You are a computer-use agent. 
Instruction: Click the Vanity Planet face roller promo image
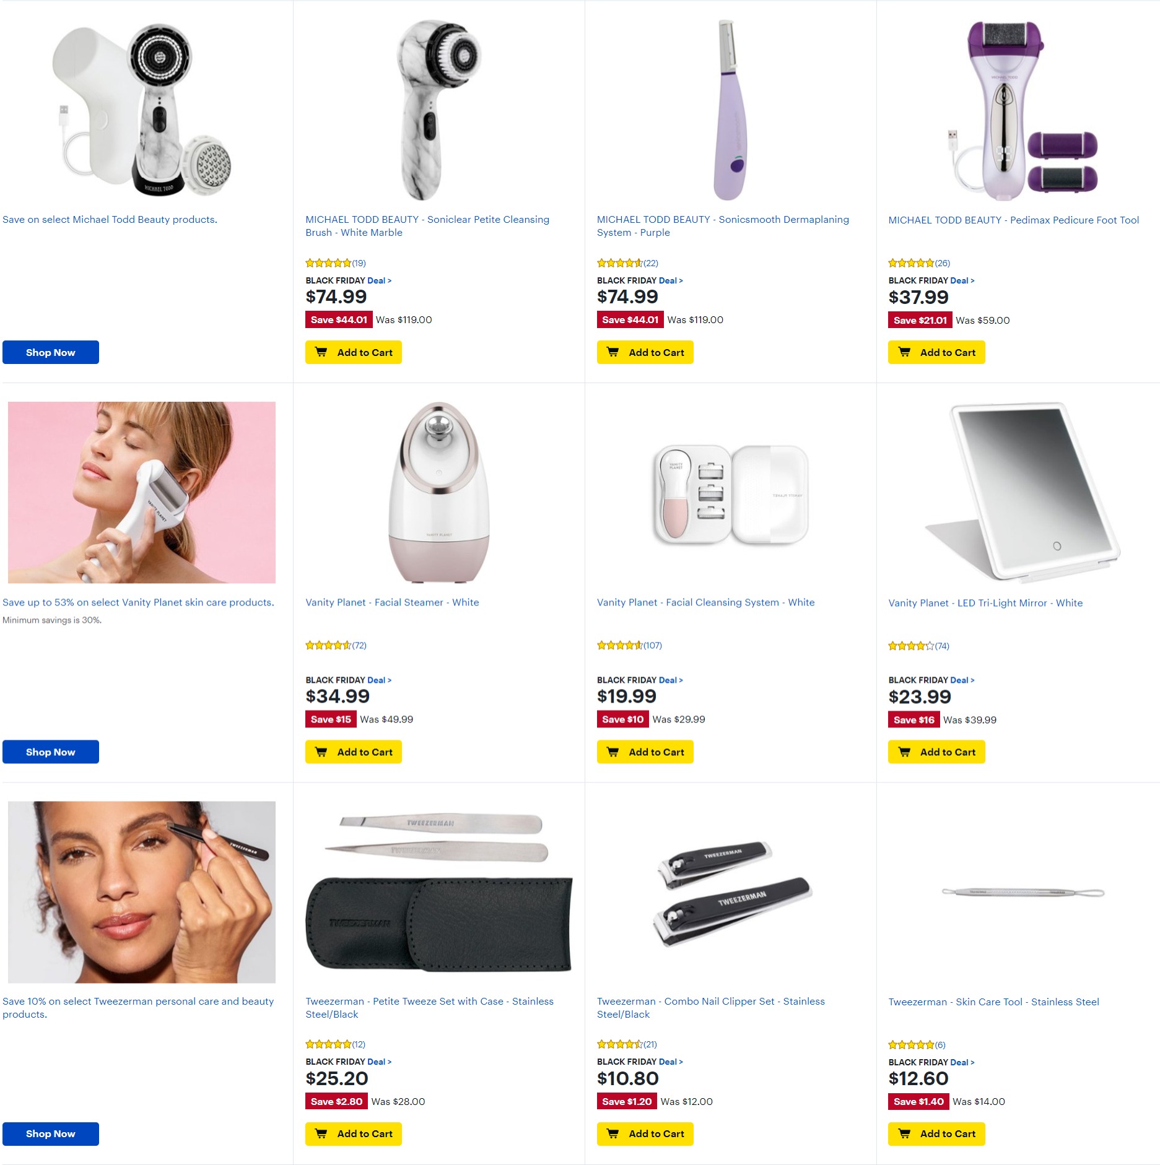pyautogui.click(x=142, y=492)
